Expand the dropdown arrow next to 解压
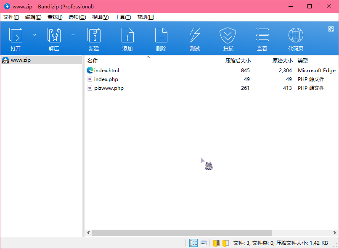The width and height of the screenshot is (339, 249). click(x=73, y=35)
